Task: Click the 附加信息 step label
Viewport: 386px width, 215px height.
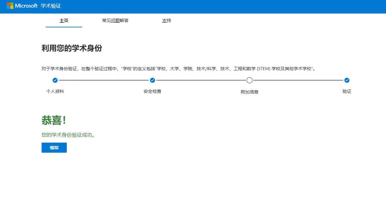Action: point(250,92)
